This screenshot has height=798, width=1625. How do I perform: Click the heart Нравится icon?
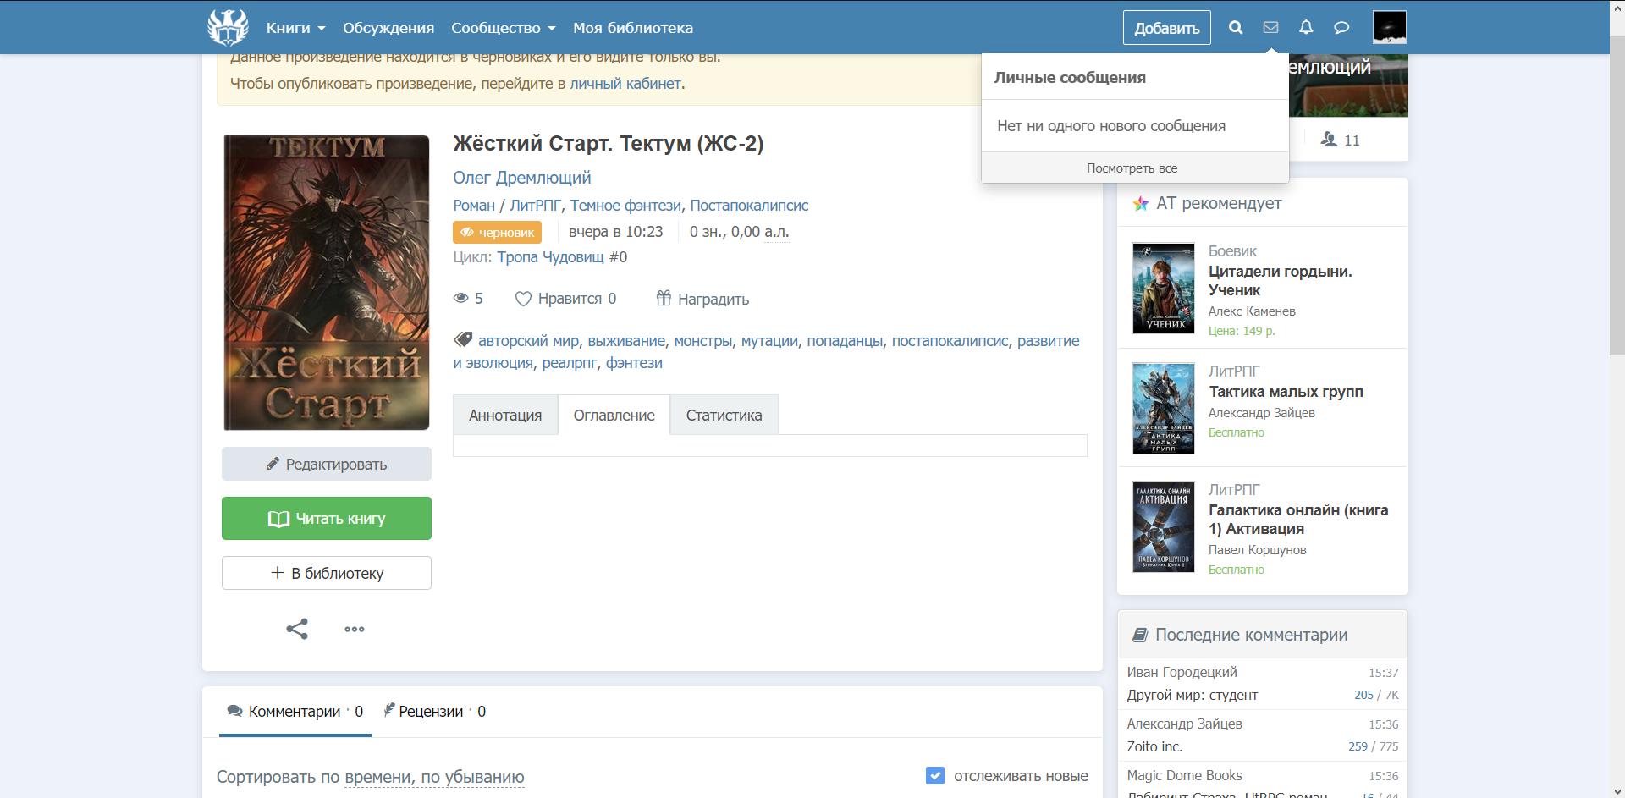point(523,299)
